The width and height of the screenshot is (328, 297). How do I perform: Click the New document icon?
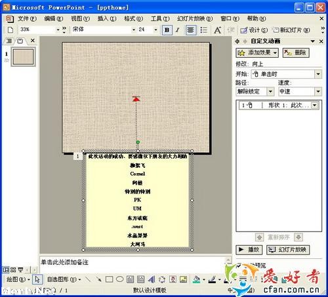[x=10, y=30]
